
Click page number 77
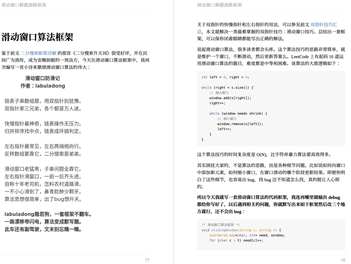147,260
